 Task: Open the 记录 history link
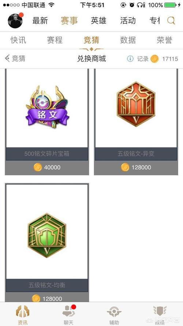[x=142, y=59]
